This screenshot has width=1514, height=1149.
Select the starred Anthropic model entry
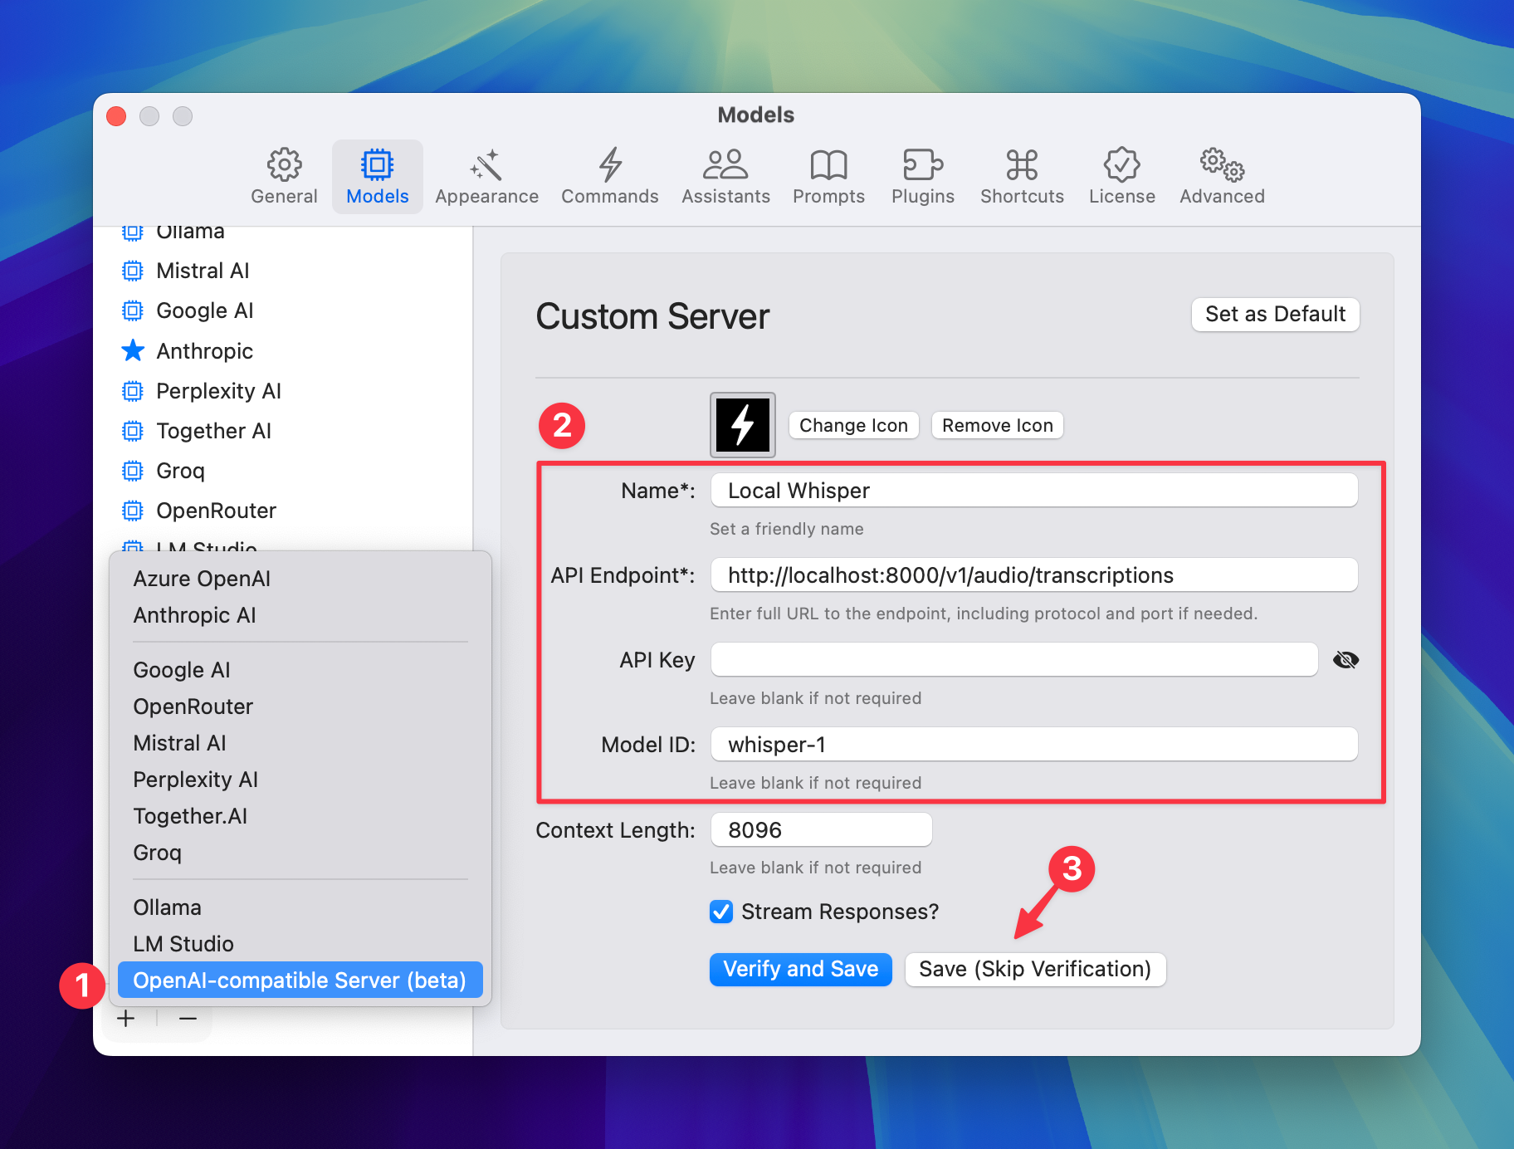point(204,351)
